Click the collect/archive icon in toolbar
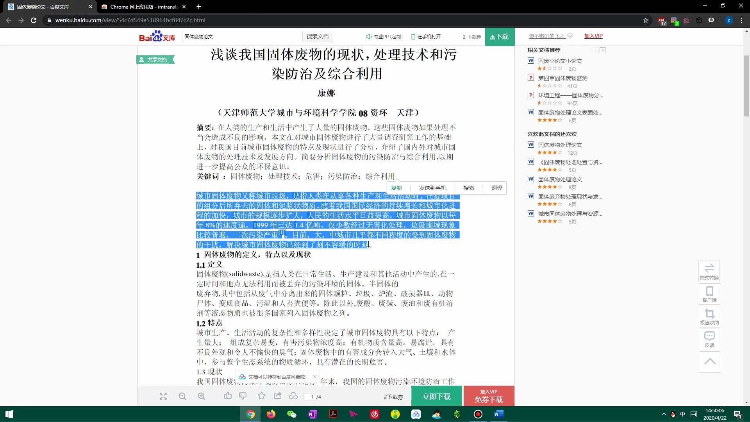 coord(261,396)
